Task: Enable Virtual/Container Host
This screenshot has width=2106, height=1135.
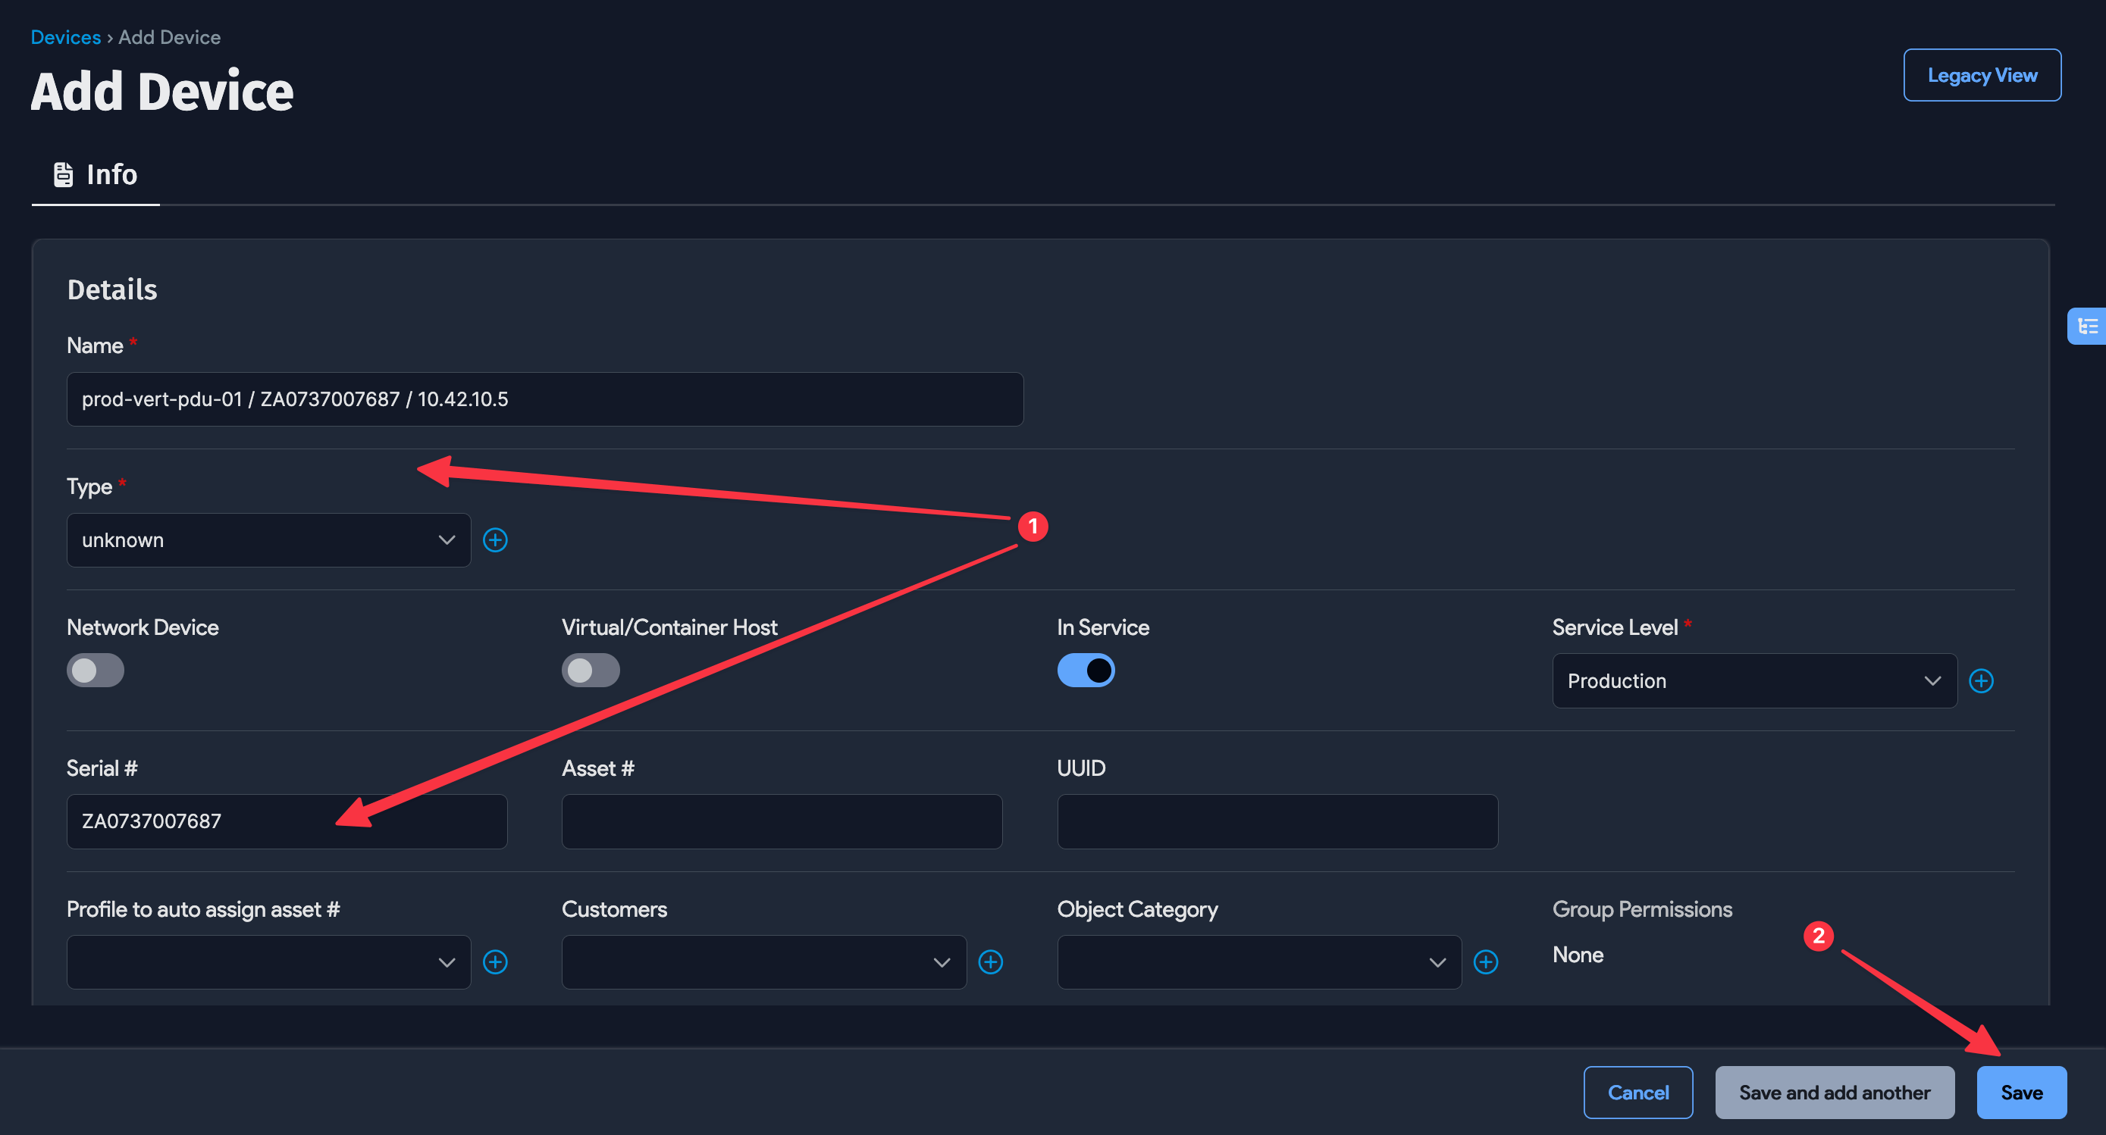Action: click(x=591, y=670)
